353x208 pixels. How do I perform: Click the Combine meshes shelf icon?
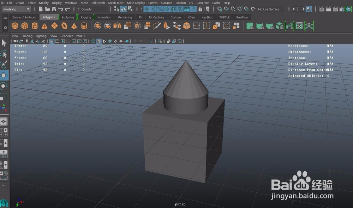(98, 26)
